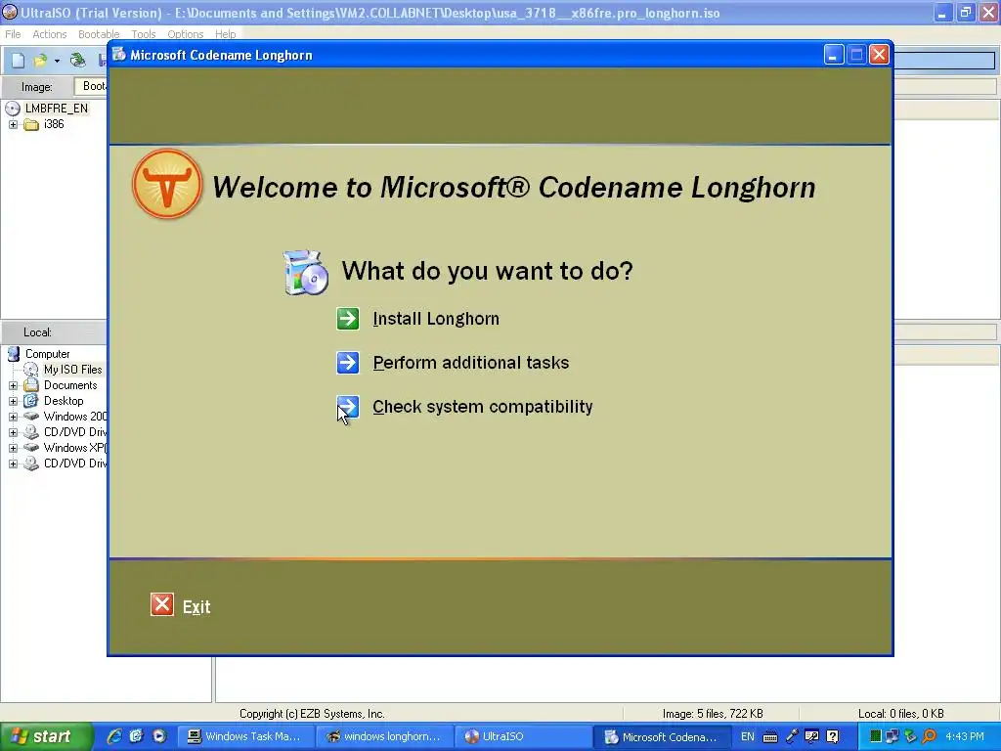Click the orange magnifier tray icon
The image size is (1001, 751).
(x=930, y=736)
